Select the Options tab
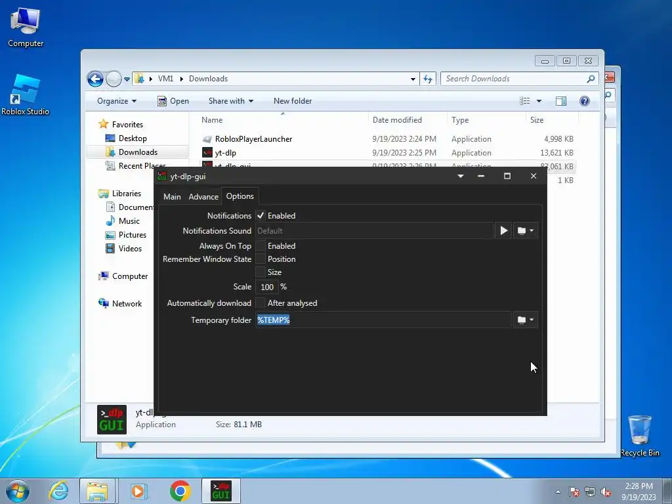Screen dimensions: 672x504 click(240, 196)
